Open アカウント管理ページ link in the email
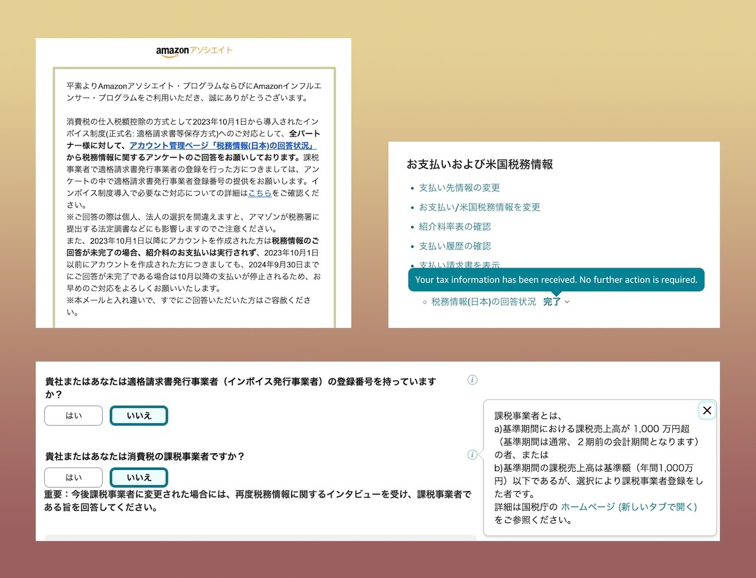The height and width of the screenshot is (578, 756). click(x=223, y=145)
